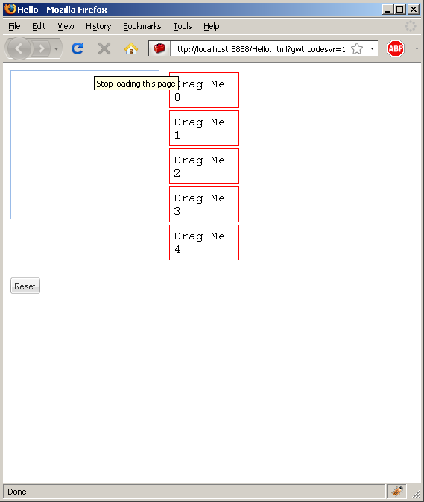424x502 pixels.
Task: Open the History menu
Action: click(x=98, y=26)
